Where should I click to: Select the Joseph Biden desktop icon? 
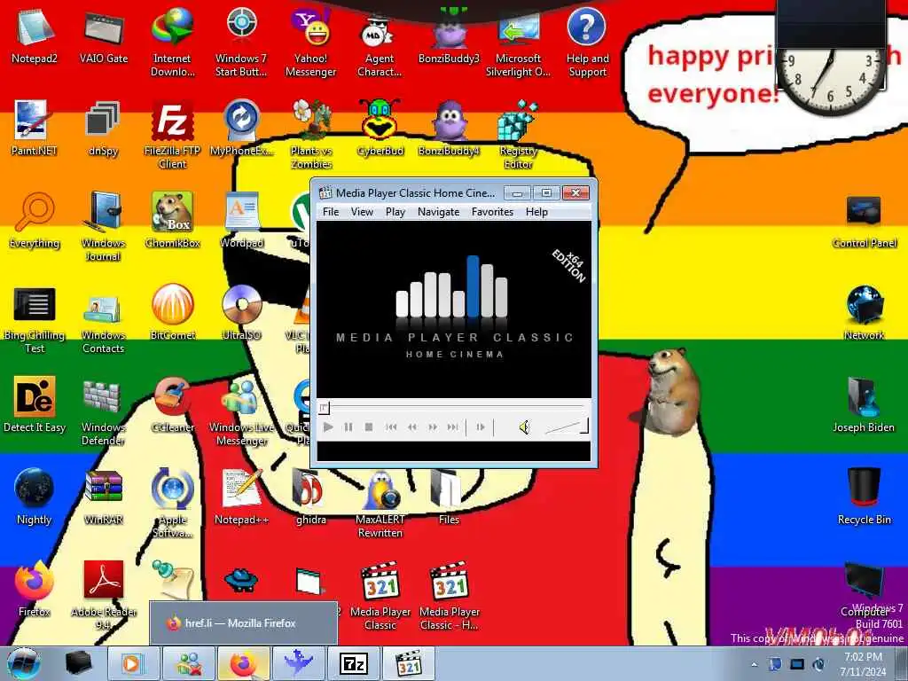pyautogui.click(x=864, y=404)
